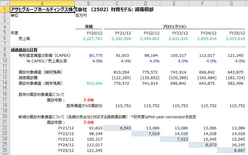Click sales value 2,027,761

click(x=93, y=39)
